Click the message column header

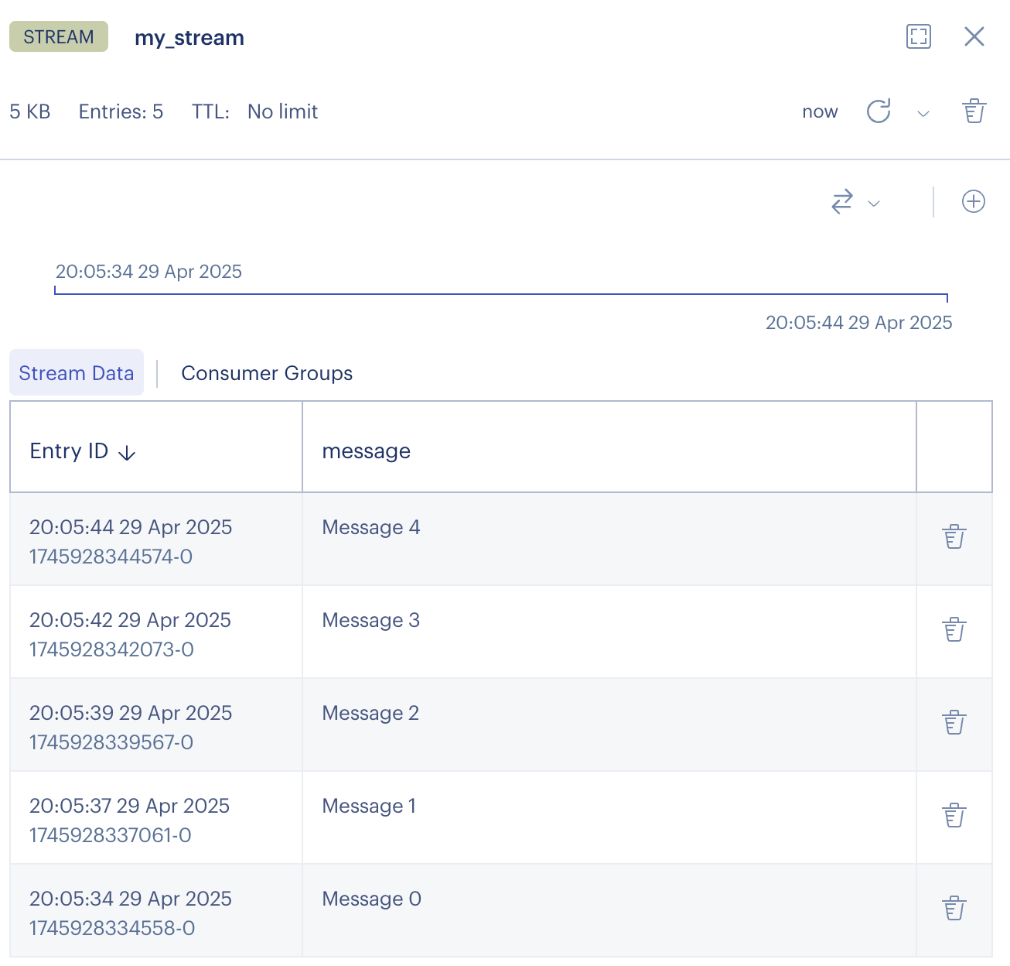pyautogui.click(x=367, y=451)
